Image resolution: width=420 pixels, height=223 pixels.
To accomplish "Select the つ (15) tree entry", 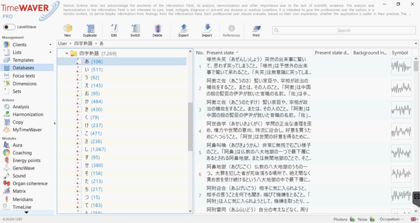I will (x=122, y=197).
